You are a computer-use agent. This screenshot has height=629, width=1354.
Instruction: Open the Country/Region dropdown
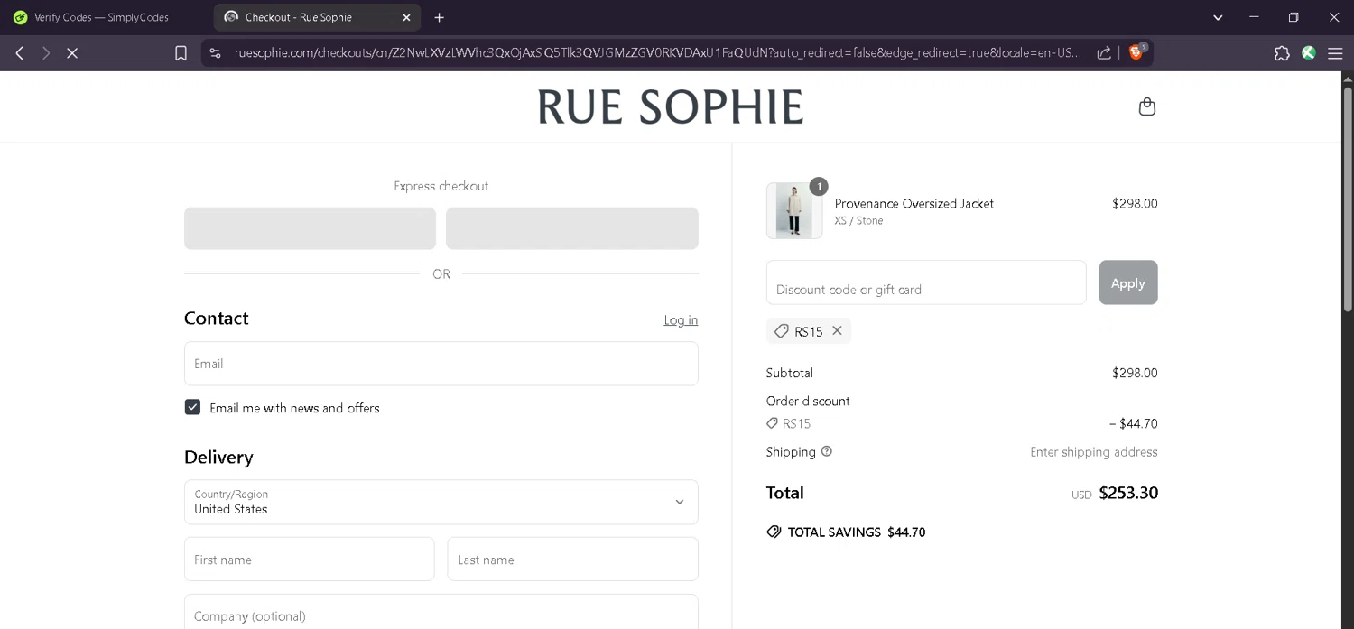pos(441,502)
